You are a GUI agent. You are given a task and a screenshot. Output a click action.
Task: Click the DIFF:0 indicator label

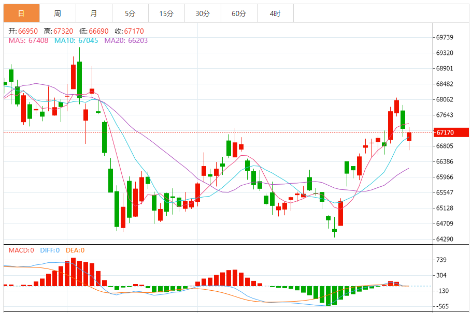pos(50,250)
